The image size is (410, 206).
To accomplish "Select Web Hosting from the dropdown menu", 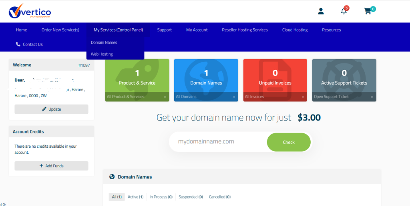I will click(x=102, y=54).
